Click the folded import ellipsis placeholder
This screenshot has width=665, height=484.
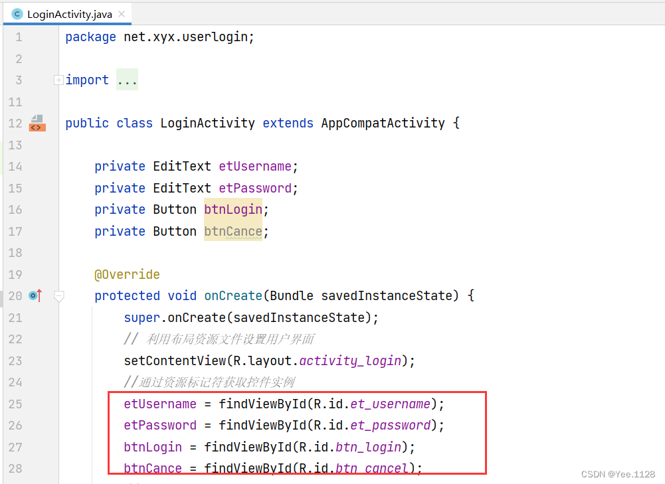click(x=128, y=80)
